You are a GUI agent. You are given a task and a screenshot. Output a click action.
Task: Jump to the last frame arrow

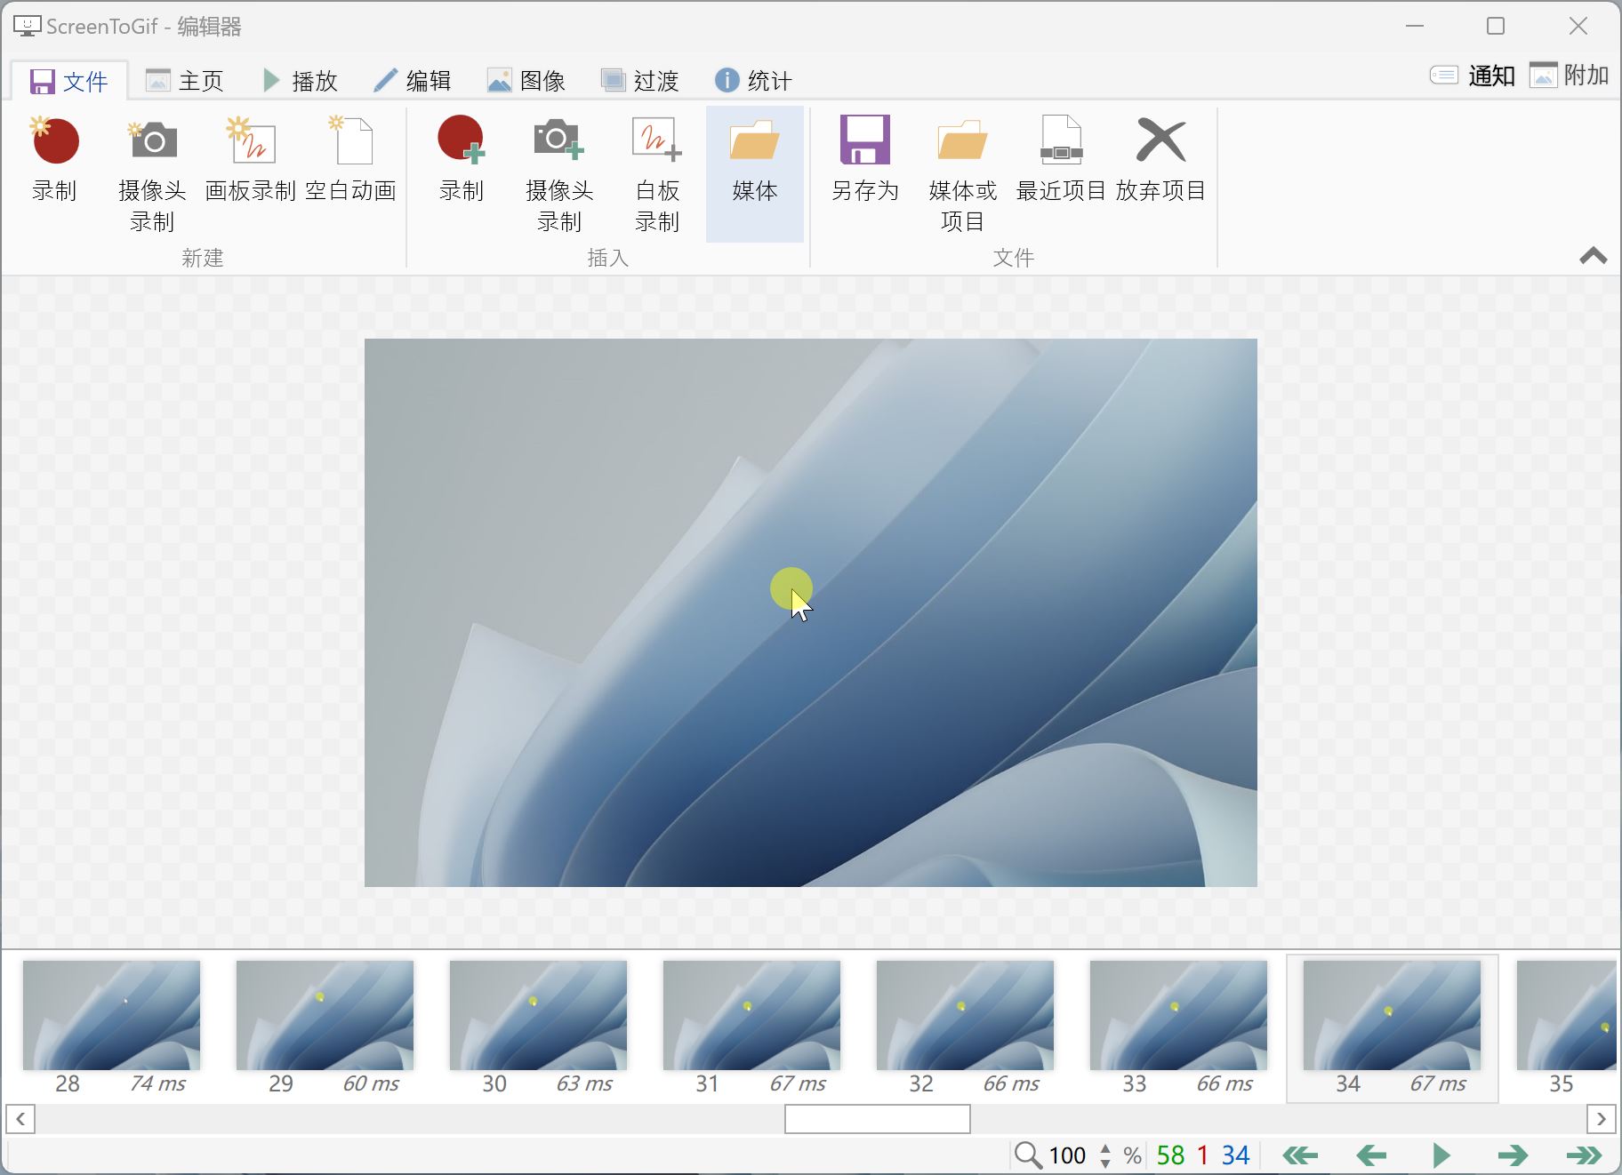pyautogui.click(x=1584, y=1155)
